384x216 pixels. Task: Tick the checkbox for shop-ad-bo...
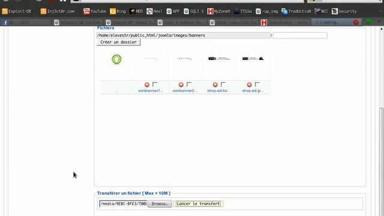tap(223, 84)
